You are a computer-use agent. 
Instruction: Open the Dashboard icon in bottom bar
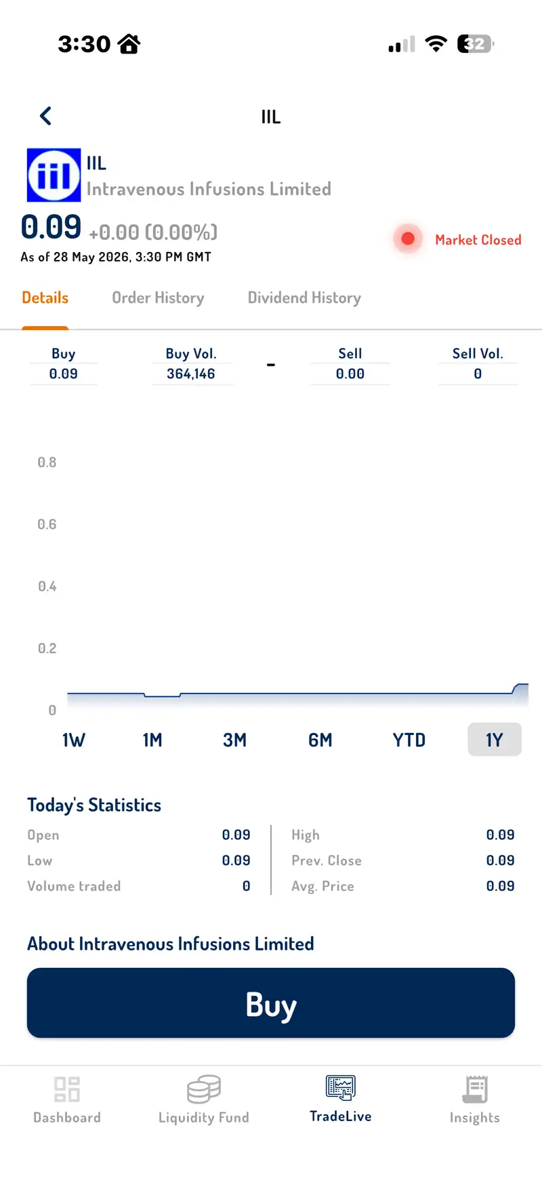pos(67,1089)
